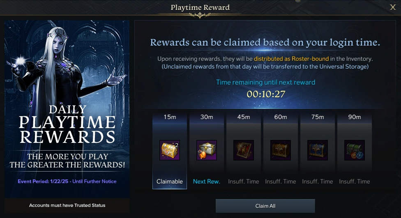Click the card pack reward icon under 45m
Image resolution: width=401 pixels, height=218 pixels.
pyautogui.click(x=244, y=150)
